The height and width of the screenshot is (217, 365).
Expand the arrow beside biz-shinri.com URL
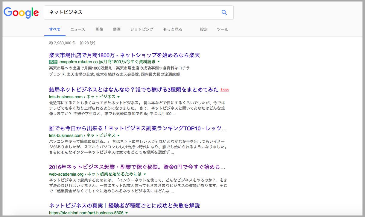click(127, 213)
